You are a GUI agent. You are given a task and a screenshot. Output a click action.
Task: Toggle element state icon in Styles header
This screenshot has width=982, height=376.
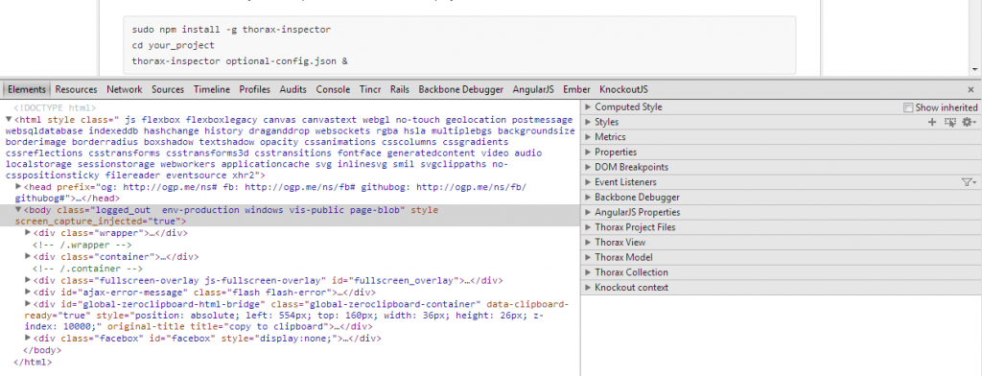(x=950, y=122)
